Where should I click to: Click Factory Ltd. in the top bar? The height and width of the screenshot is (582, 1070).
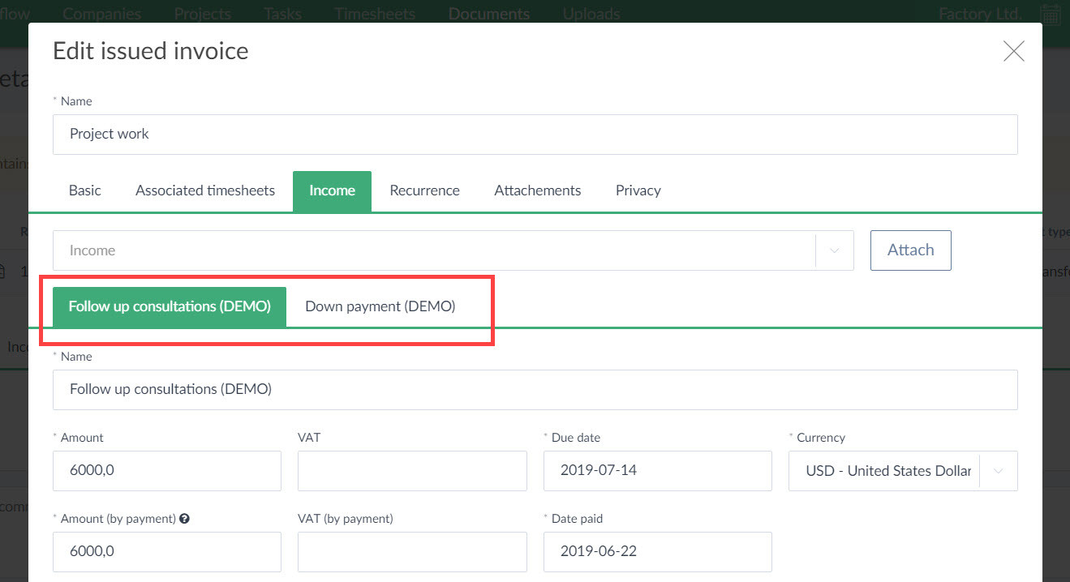tap(982, 14)
